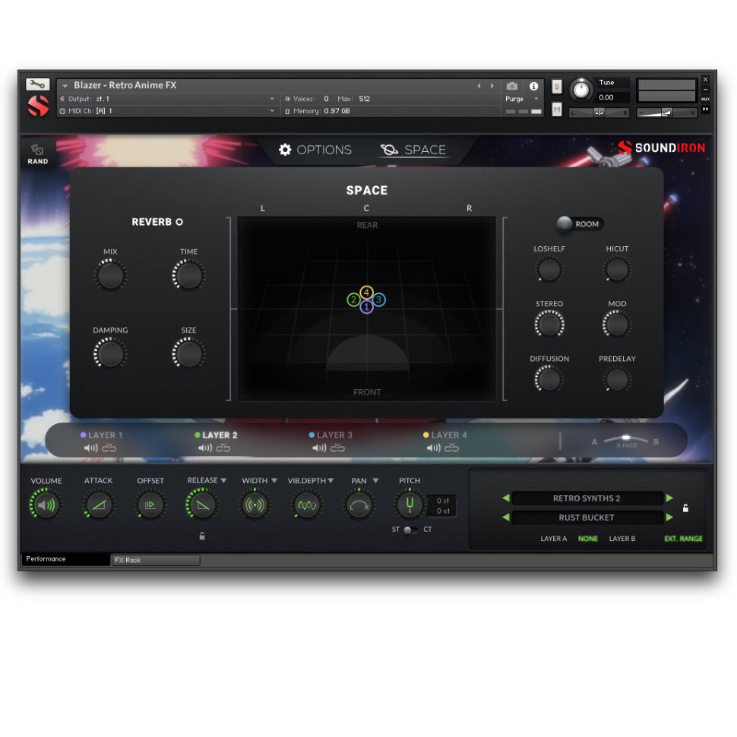The image size is (737, 737).
Task: Click the lock icon beside preset names
Action: point(685,508)
